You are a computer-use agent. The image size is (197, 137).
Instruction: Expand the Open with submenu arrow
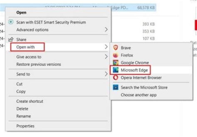coord(106,47)
